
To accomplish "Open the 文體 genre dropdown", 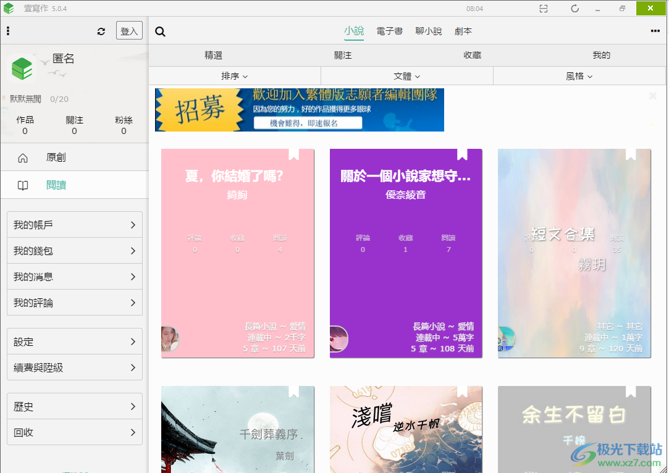I will click(406, 76).
